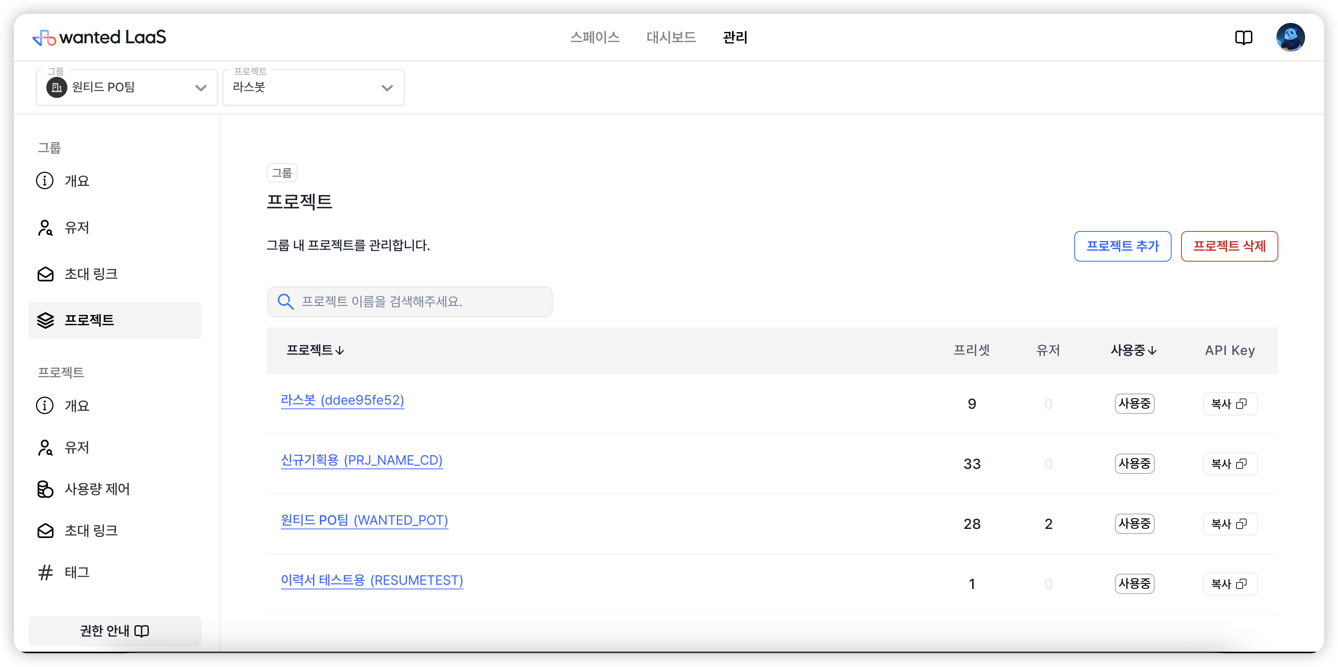The image size is (1338, 667).
Task: Click the info icon beside group 개요
Action: pos(45,181)
